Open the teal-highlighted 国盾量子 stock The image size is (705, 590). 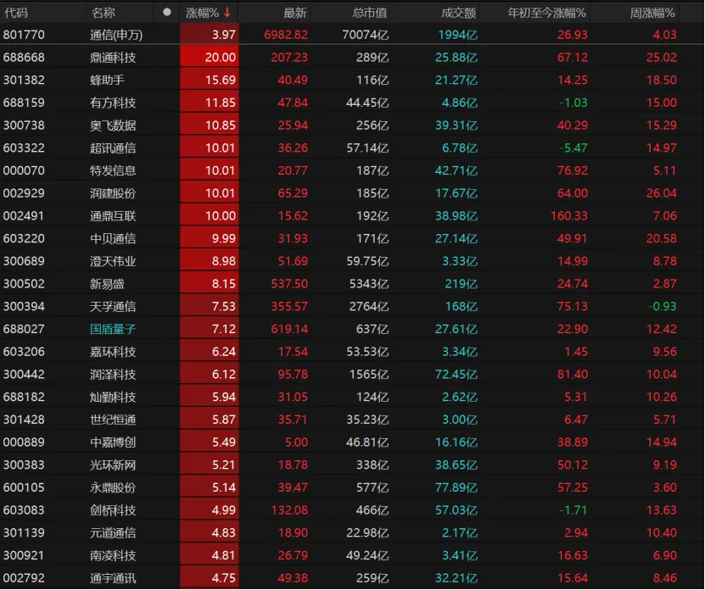click(115, 329)
